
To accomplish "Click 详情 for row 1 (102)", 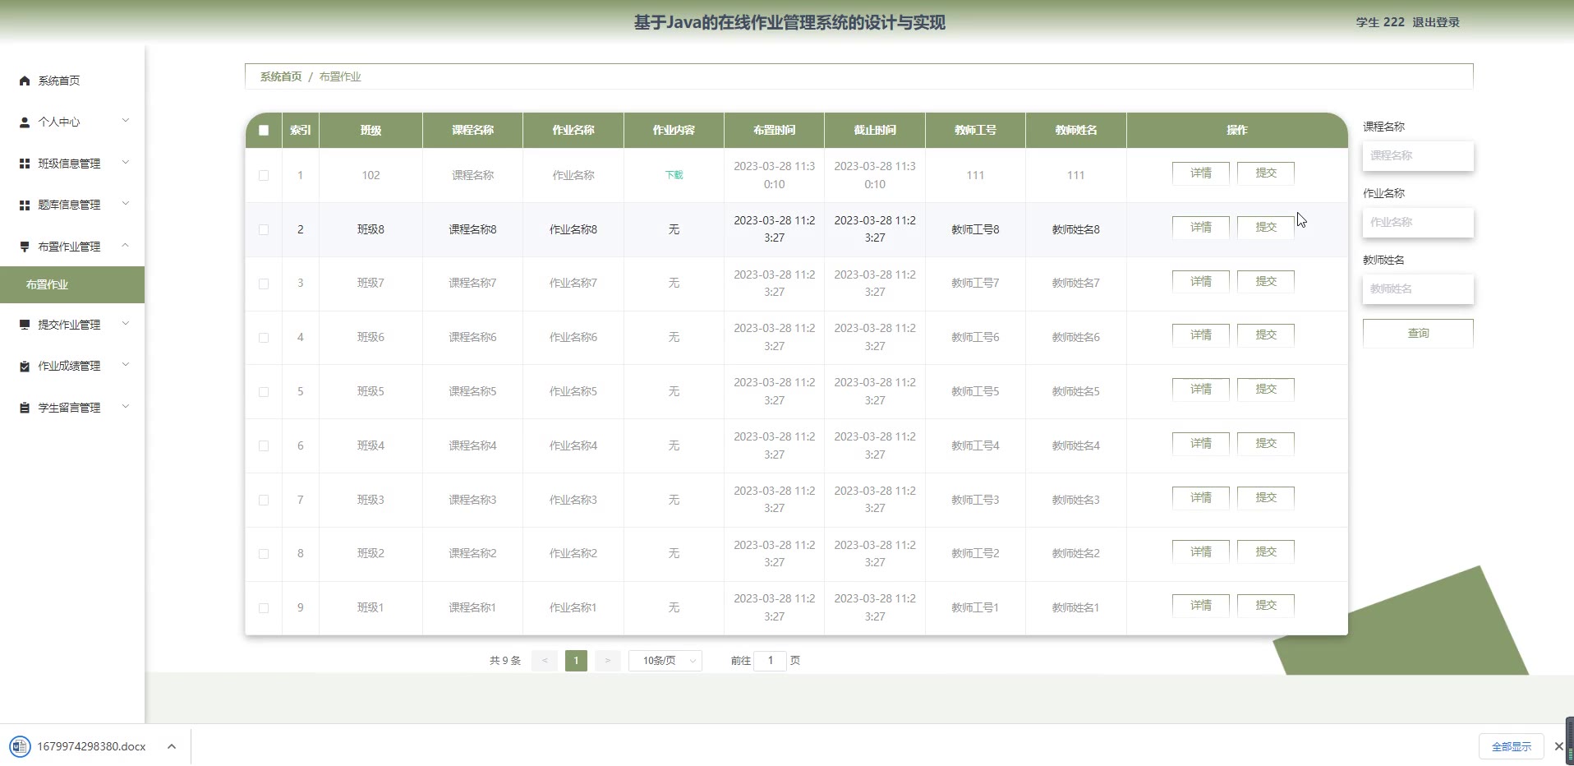I will pos(1200,173).
